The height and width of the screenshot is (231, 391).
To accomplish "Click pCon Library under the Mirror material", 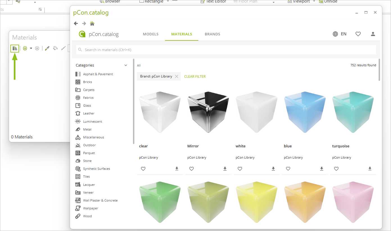I will (197, 157).
